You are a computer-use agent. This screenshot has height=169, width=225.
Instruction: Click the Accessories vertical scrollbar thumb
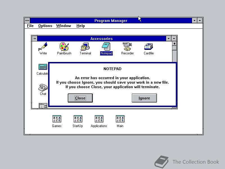click(174, 48)
